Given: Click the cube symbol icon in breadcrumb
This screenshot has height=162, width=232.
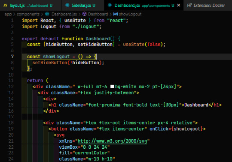Looking at the screenshot, I should 85,14.
